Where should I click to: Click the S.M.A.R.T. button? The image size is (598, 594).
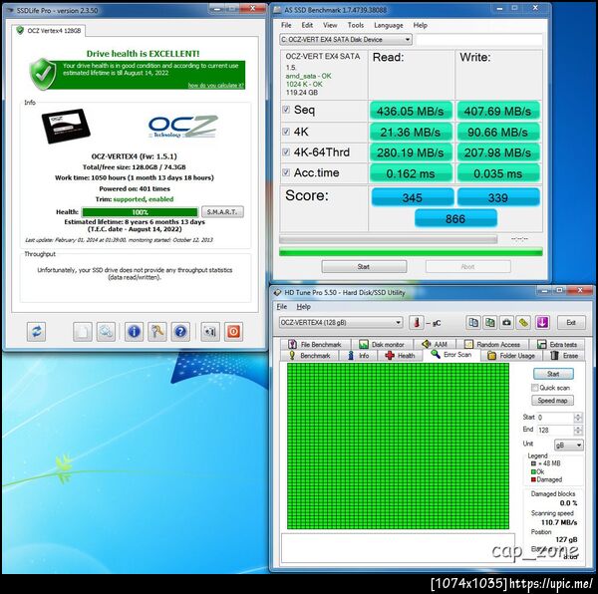tap(222, 212)
